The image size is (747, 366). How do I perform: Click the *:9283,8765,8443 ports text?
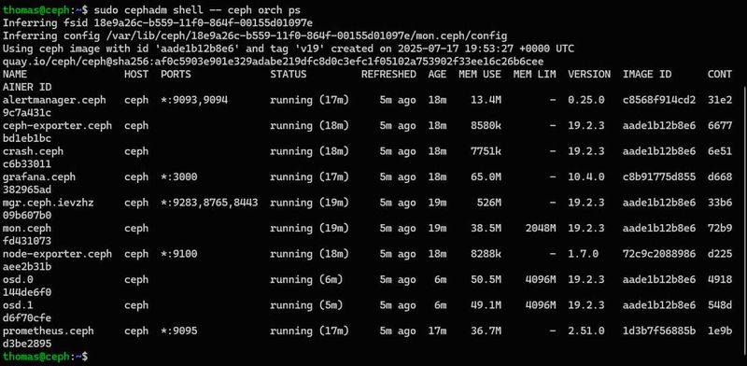coord(209,203)
